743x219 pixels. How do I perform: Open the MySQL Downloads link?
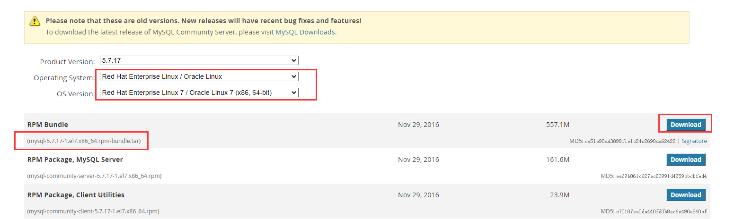point(305,32)
